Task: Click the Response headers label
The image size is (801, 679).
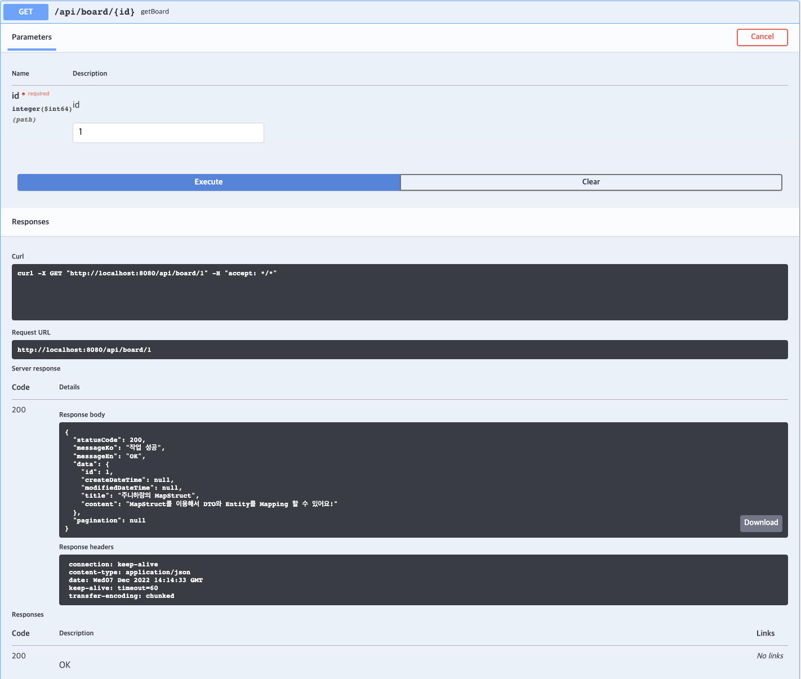Action: pyautogui.click(x=86, y=547)
